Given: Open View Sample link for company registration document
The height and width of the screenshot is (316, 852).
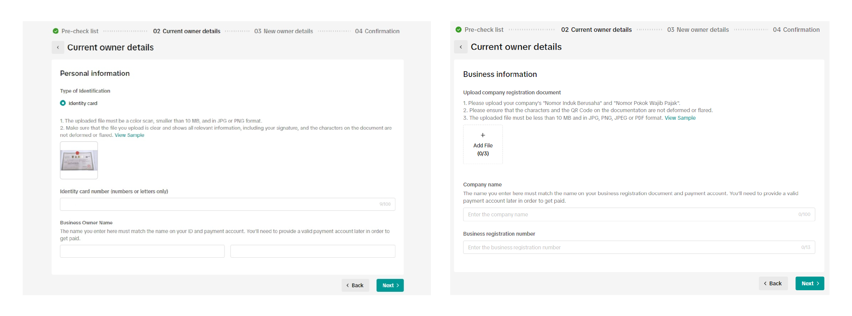Looking at the screenshot, I should click(x=680, y=118).
